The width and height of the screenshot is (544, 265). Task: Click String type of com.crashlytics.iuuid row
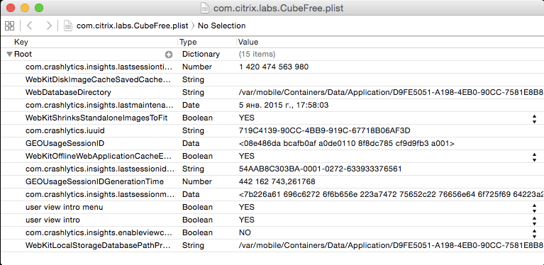coord(193,130)
